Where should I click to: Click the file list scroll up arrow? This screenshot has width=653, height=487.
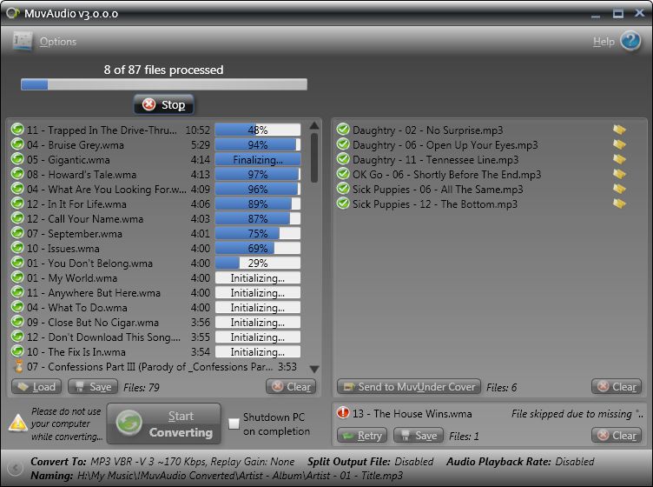pos(314,125)
